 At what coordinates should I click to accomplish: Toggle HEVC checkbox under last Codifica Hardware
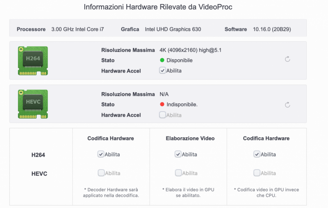(257, 173)
